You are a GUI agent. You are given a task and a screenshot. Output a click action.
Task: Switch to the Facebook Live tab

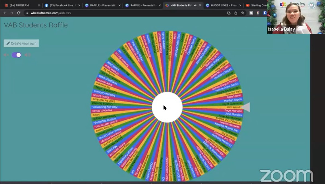click(x=62, y=5)
